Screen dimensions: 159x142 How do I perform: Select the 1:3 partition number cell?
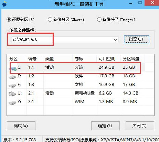31,85
